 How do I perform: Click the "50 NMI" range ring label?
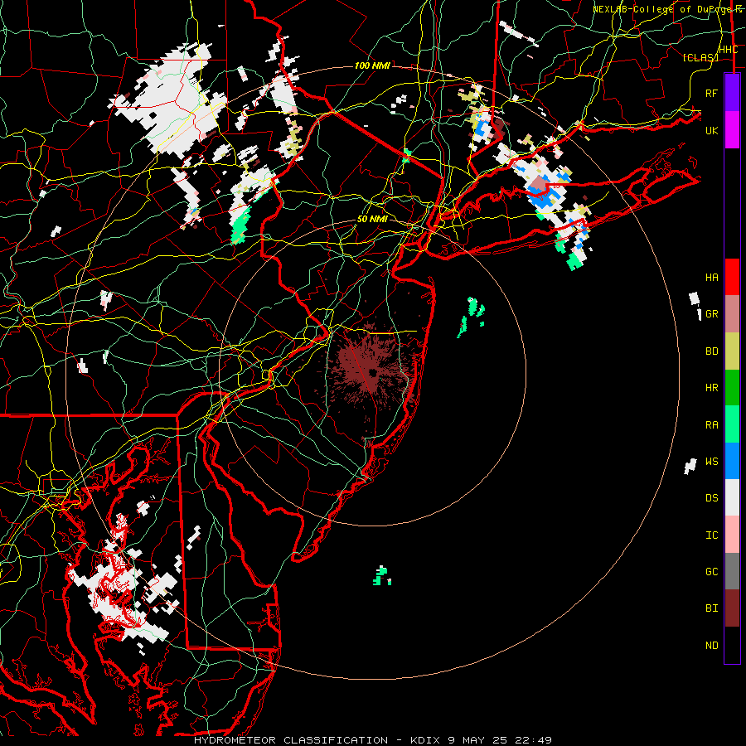372,220
